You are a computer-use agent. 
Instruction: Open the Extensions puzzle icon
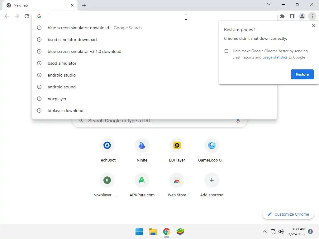[x=282, y=16]
